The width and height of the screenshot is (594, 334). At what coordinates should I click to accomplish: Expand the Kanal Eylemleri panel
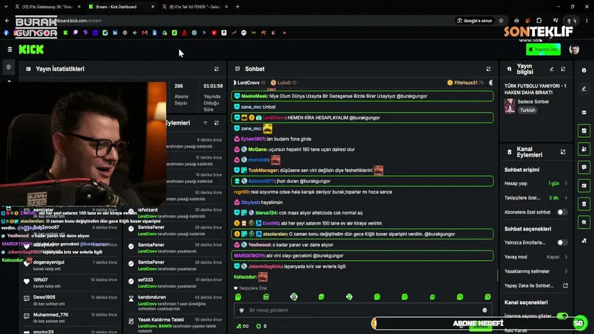pos(563,152)
